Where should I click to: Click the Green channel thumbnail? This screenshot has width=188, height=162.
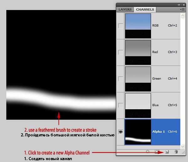[x=138, y=79]
